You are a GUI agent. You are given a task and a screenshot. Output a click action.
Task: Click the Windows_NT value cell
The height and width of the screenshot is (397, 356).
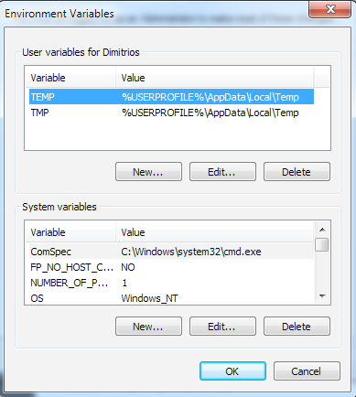(x=149, y=298)
